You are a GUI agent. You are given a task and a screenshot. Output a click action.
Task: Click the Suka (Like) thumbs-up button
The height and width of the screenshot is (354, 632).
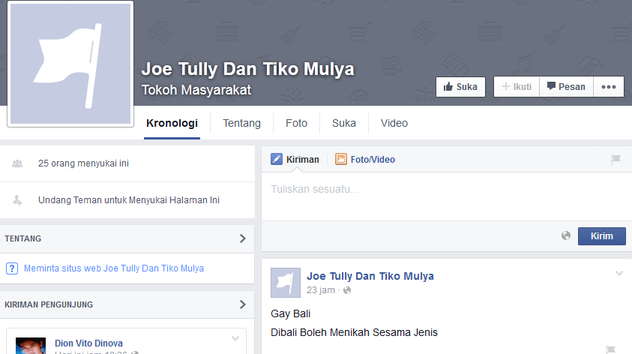click(460, 87)
